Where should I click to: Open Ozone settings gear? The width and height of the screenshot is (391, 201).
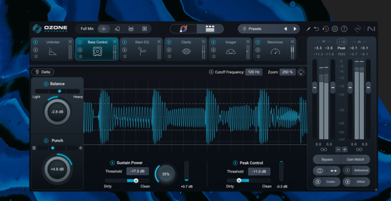(335, 29)
